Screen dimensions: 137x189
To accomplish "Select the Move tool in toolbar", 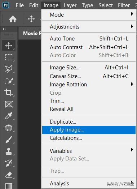I will click(9, 46).
